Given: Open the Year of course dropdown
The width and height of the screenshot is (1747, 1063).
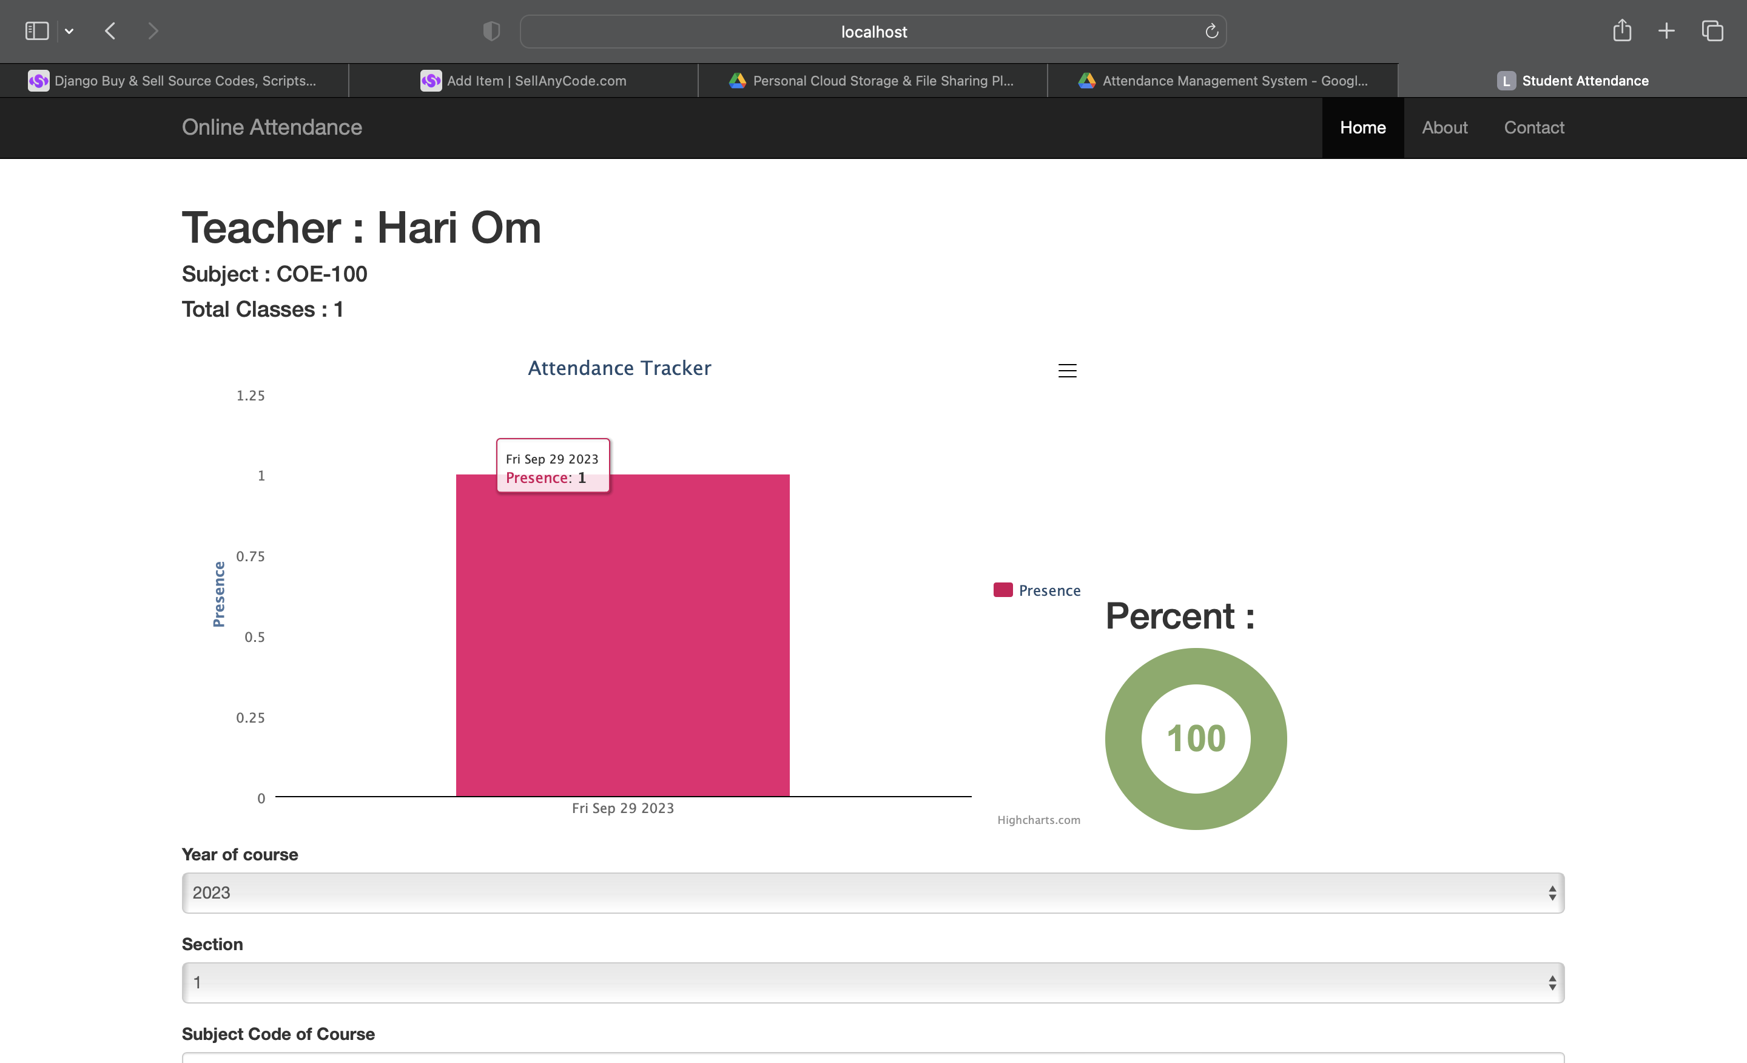Looking at the screenshot, I should (x=873, y=893).
